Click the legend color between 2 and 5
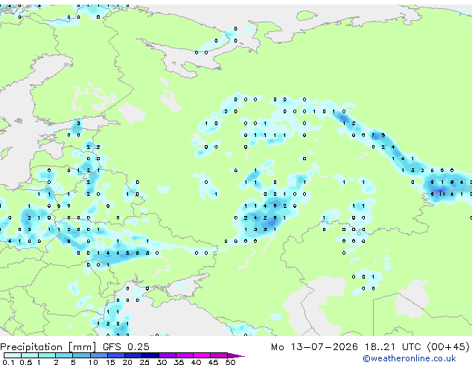This screenshot has height=365, width=472. (x=64, y=355)
